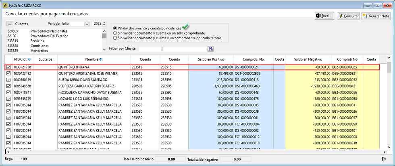Toggle checkbox on the row with FC1-0000000004

click(8, 124)
